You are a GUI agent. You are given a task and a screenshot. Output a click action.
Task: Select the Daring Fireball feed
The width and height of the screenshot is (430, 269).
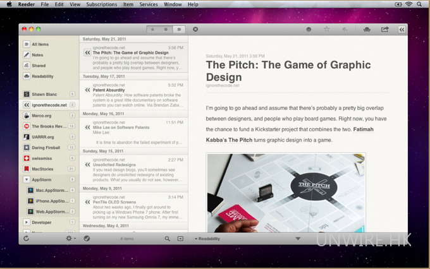coord(48,147)
